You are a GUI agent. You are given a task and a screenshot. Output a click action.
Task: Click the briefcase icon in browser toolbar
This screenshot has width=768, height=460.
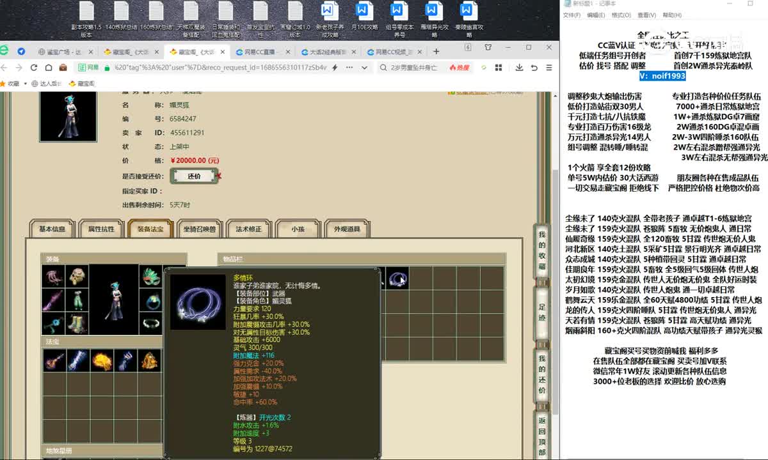(x=63, y=67)
